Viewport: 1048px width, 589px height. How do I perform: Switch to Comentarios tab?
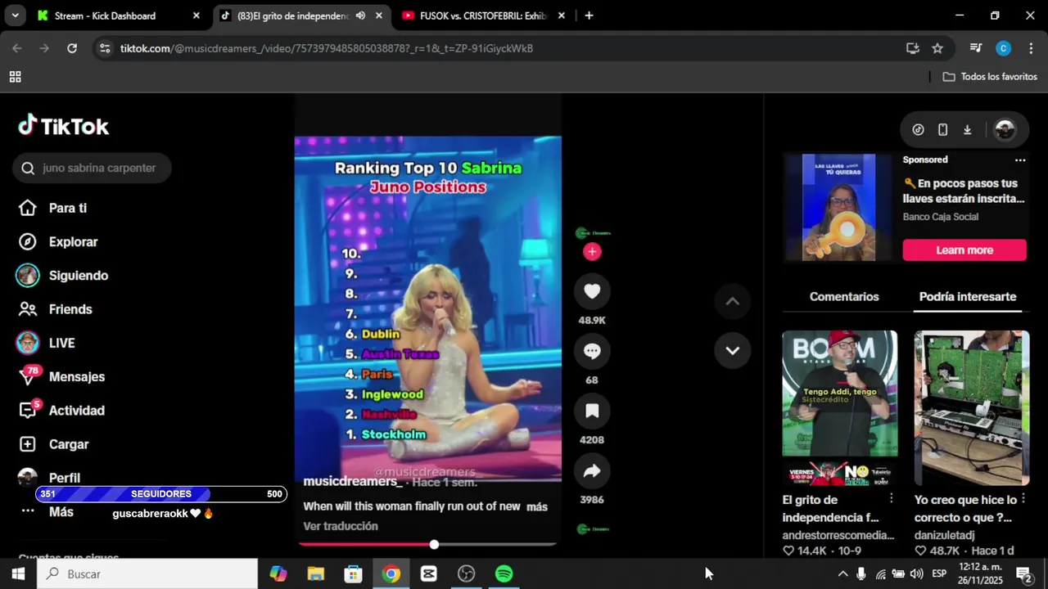tap(844, 297)
